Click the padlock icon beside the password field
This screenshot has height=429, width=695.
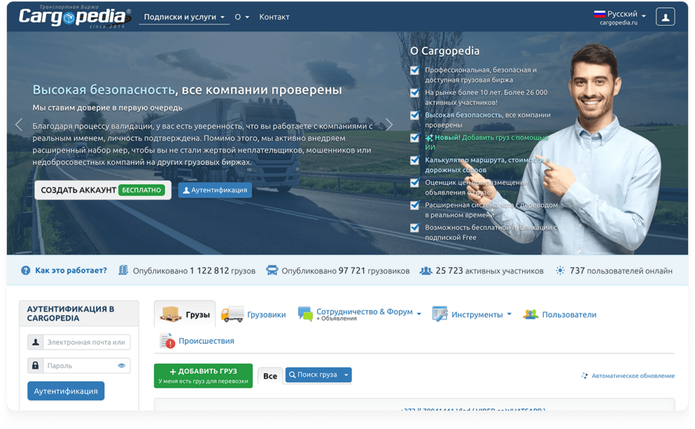coord(36,365)
